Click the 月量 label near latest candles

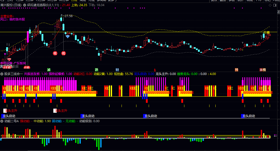267,33
